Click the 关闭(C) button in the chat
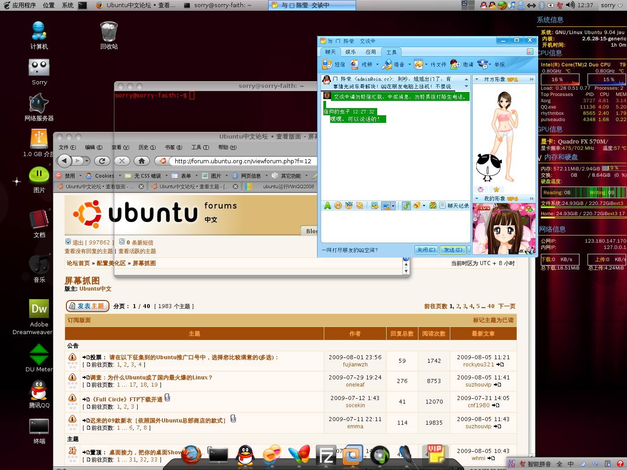 click(x=426, y=250)
